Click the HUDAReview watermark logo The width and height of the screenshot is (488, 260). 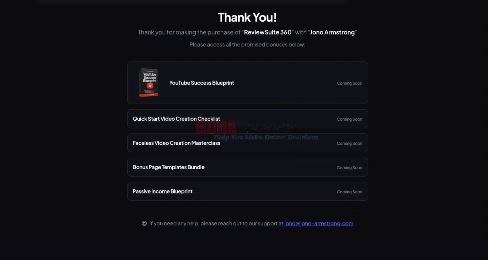pos(244,127)
